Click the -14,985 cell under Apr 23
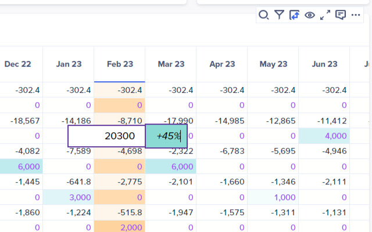Screen dimensions: 372x232 point(222,121)
